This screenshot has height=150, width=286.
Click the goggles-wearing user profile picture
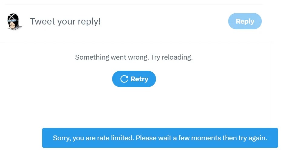(14, 21)
